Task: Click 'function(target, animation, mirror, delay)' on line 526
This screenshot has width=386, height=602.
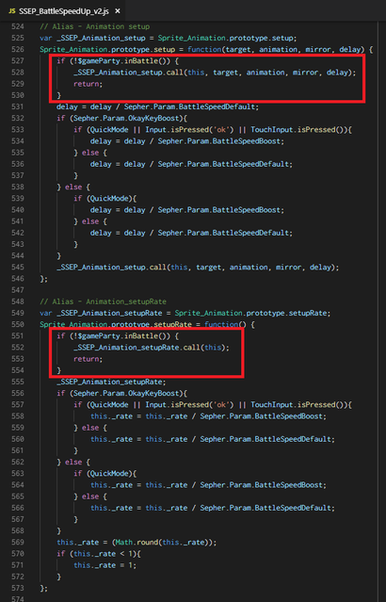Action: [x=276, y=50]
